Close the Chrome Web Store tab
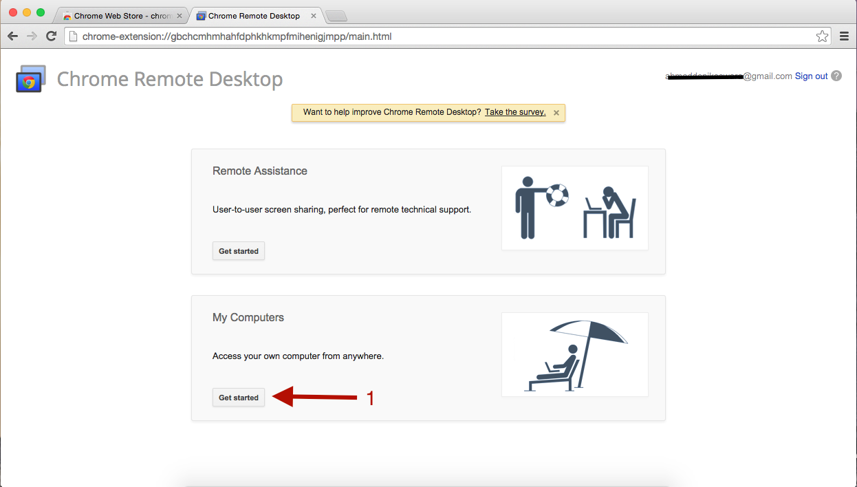 point(180,16)
